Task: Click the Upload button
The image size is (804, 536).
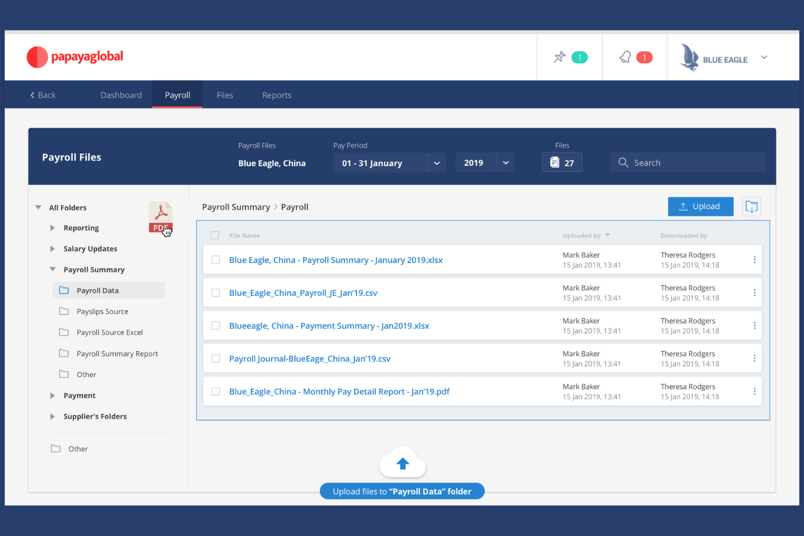Action: point(700,206)
